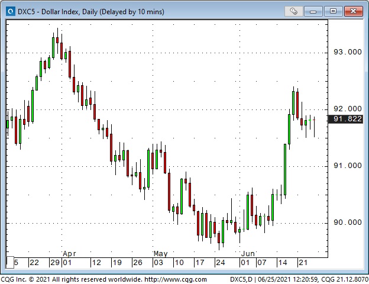This screenshot has width=369, height=284.
Task: Click the CQG logo icon in title bar
Action: click(11, 11)
